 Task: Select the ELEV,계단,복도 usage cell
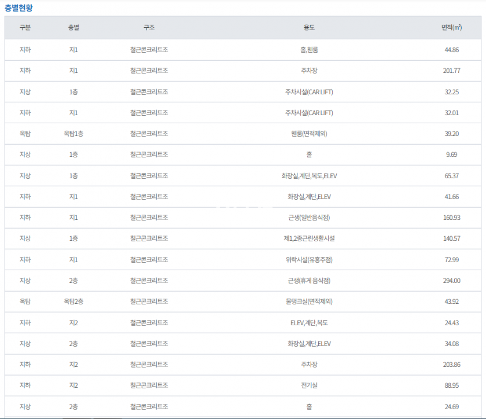tap(309, 322)
